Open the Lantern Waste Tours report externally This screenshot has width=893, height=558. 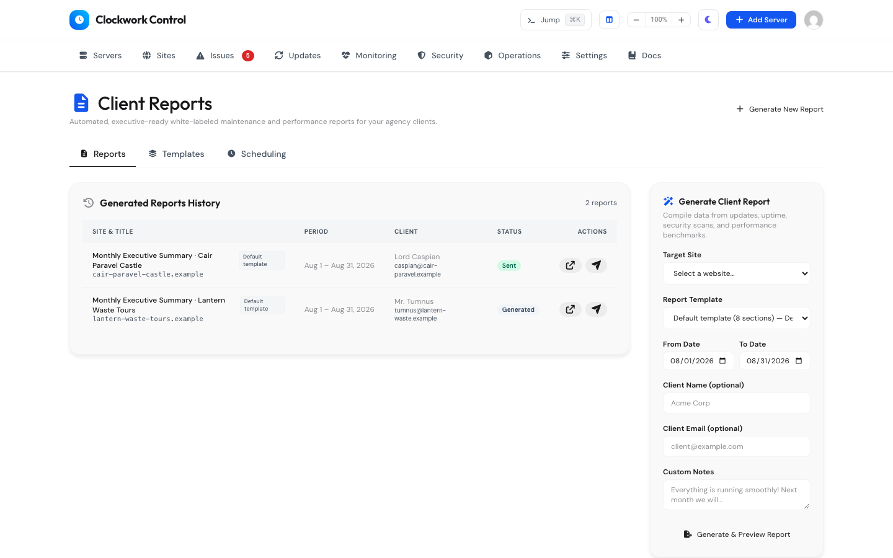pyautogui.click(x=571, y=309)
